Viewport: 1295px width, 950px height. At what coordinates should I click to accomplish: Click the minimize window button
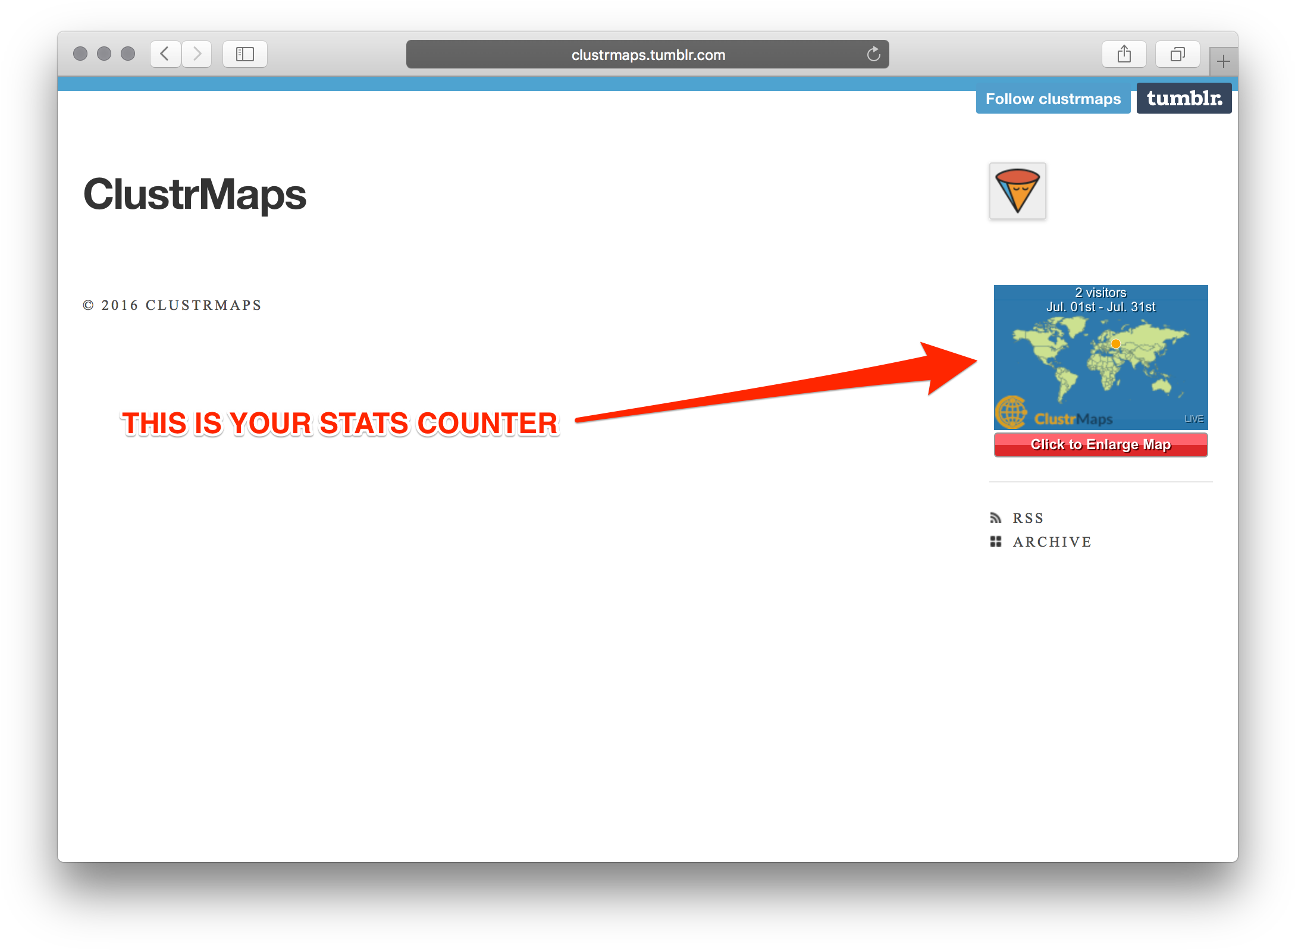(104, 54)
